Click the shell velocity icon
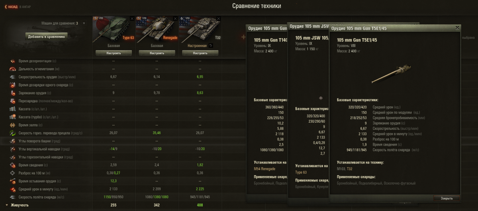 point(12,197)
